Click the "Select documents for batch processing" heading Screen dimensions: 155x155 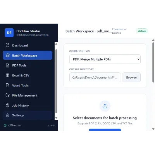105,118
